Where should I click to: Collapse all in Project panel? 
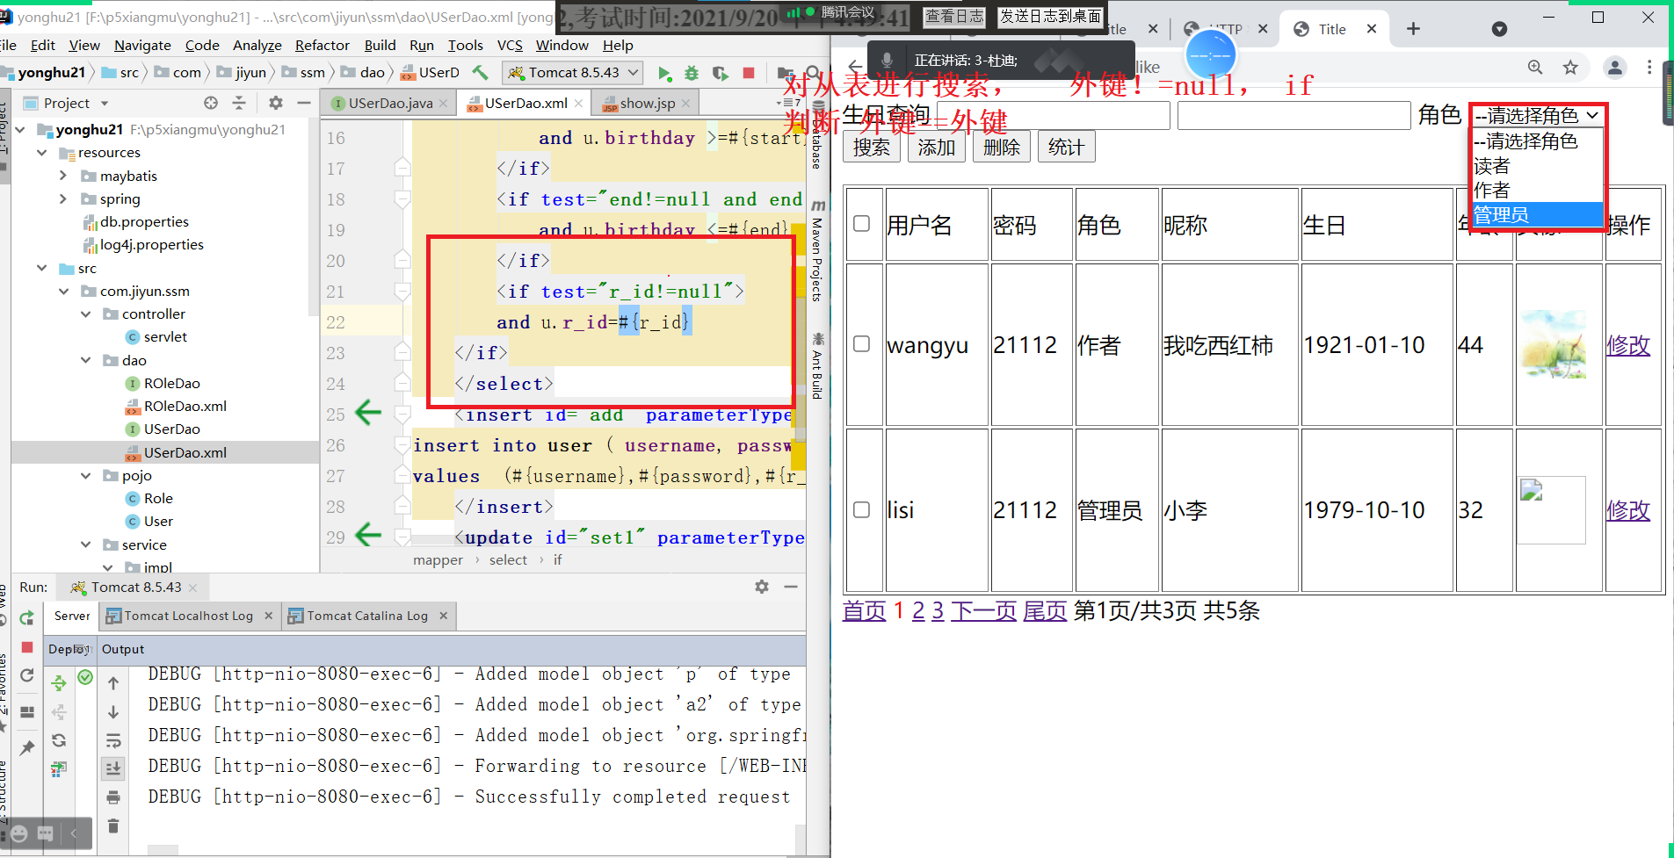click(239, 103)
